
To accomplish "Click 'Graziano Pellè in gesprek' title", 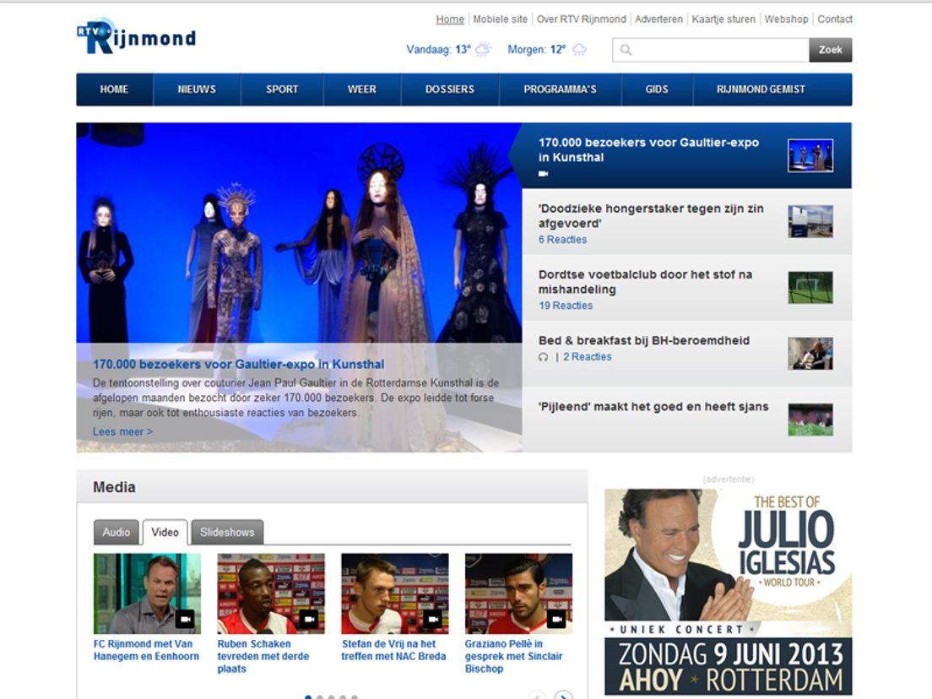I will coord(513,656).
